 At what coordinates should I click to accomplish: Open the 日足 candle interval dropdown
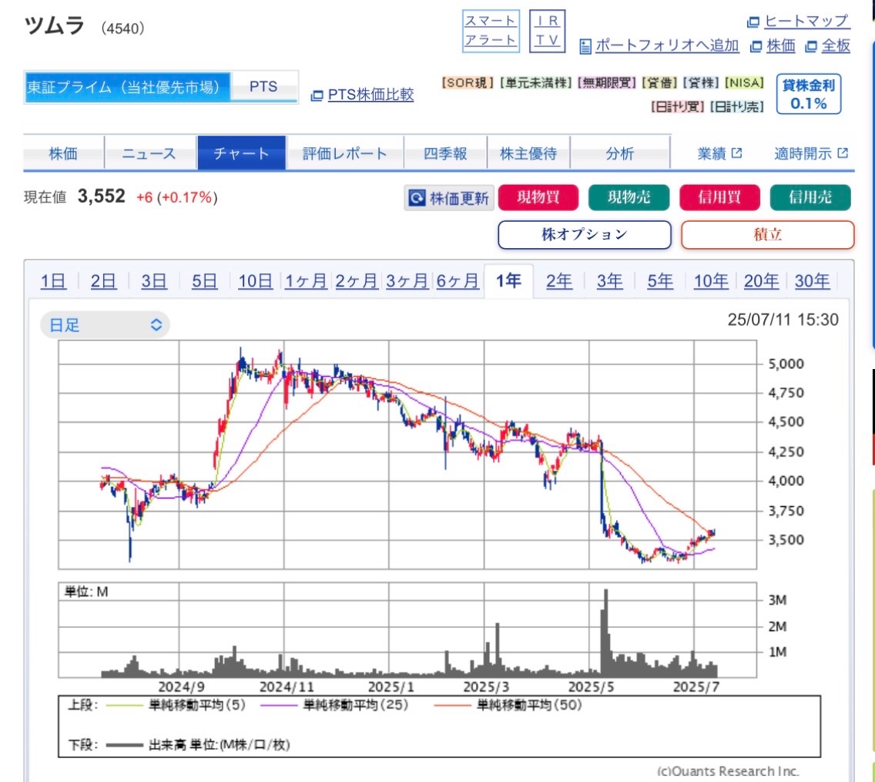click(105, 325)
